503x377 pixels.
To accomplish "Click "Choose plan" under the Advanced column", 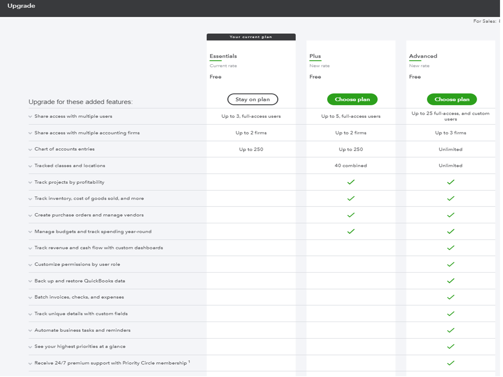I will pos(452,99).
